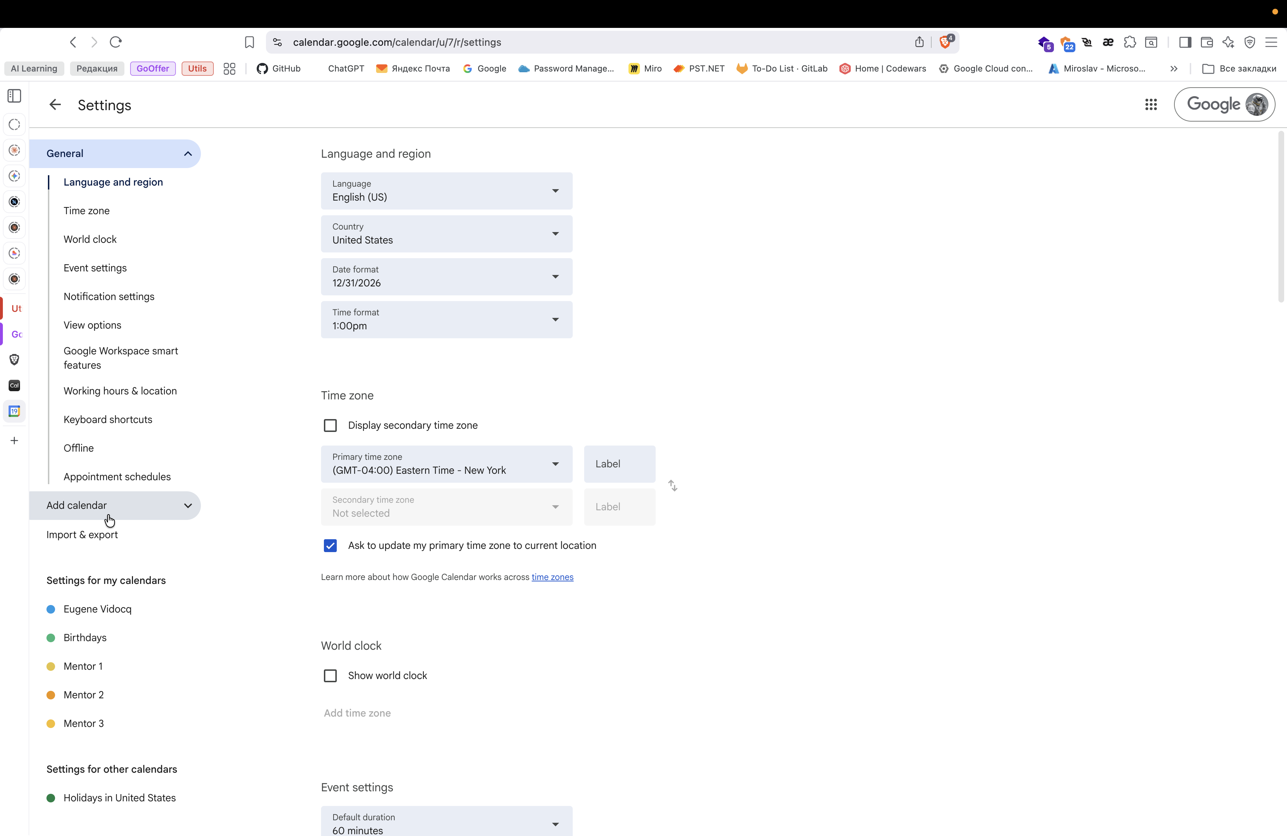Click the bookmark icon beside the address bar
Viewport: 1287px width, 836px height.
point(249,42)
